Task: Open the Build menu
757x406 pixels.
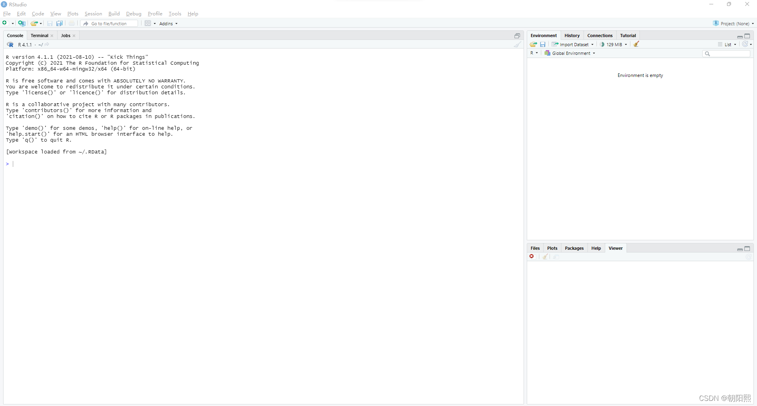Action: pyautogui.click(x=114, y=14)
